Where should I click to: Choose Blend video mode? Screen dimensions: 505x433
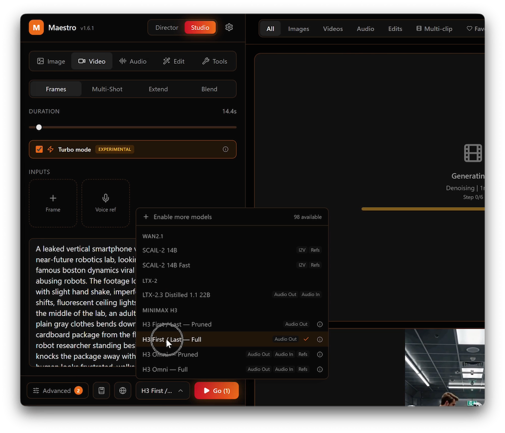tap(209, 89)
